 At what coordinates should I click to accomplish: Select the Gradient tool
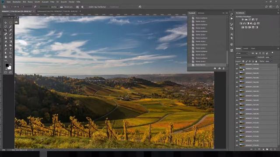pos(10,41)
